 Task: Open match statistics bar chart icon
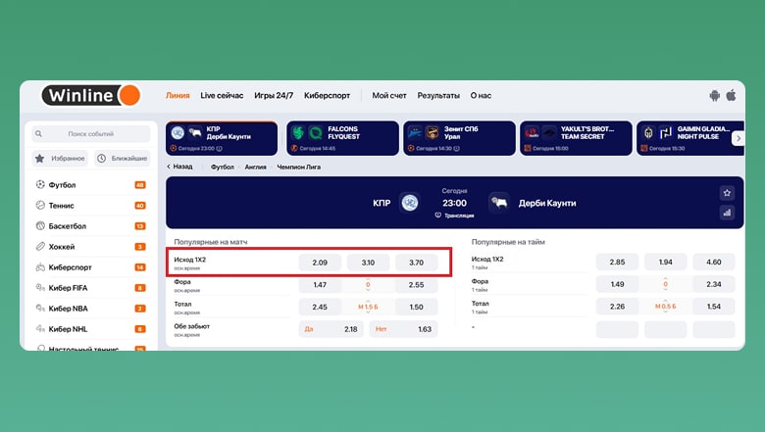[x=727, y=213]
